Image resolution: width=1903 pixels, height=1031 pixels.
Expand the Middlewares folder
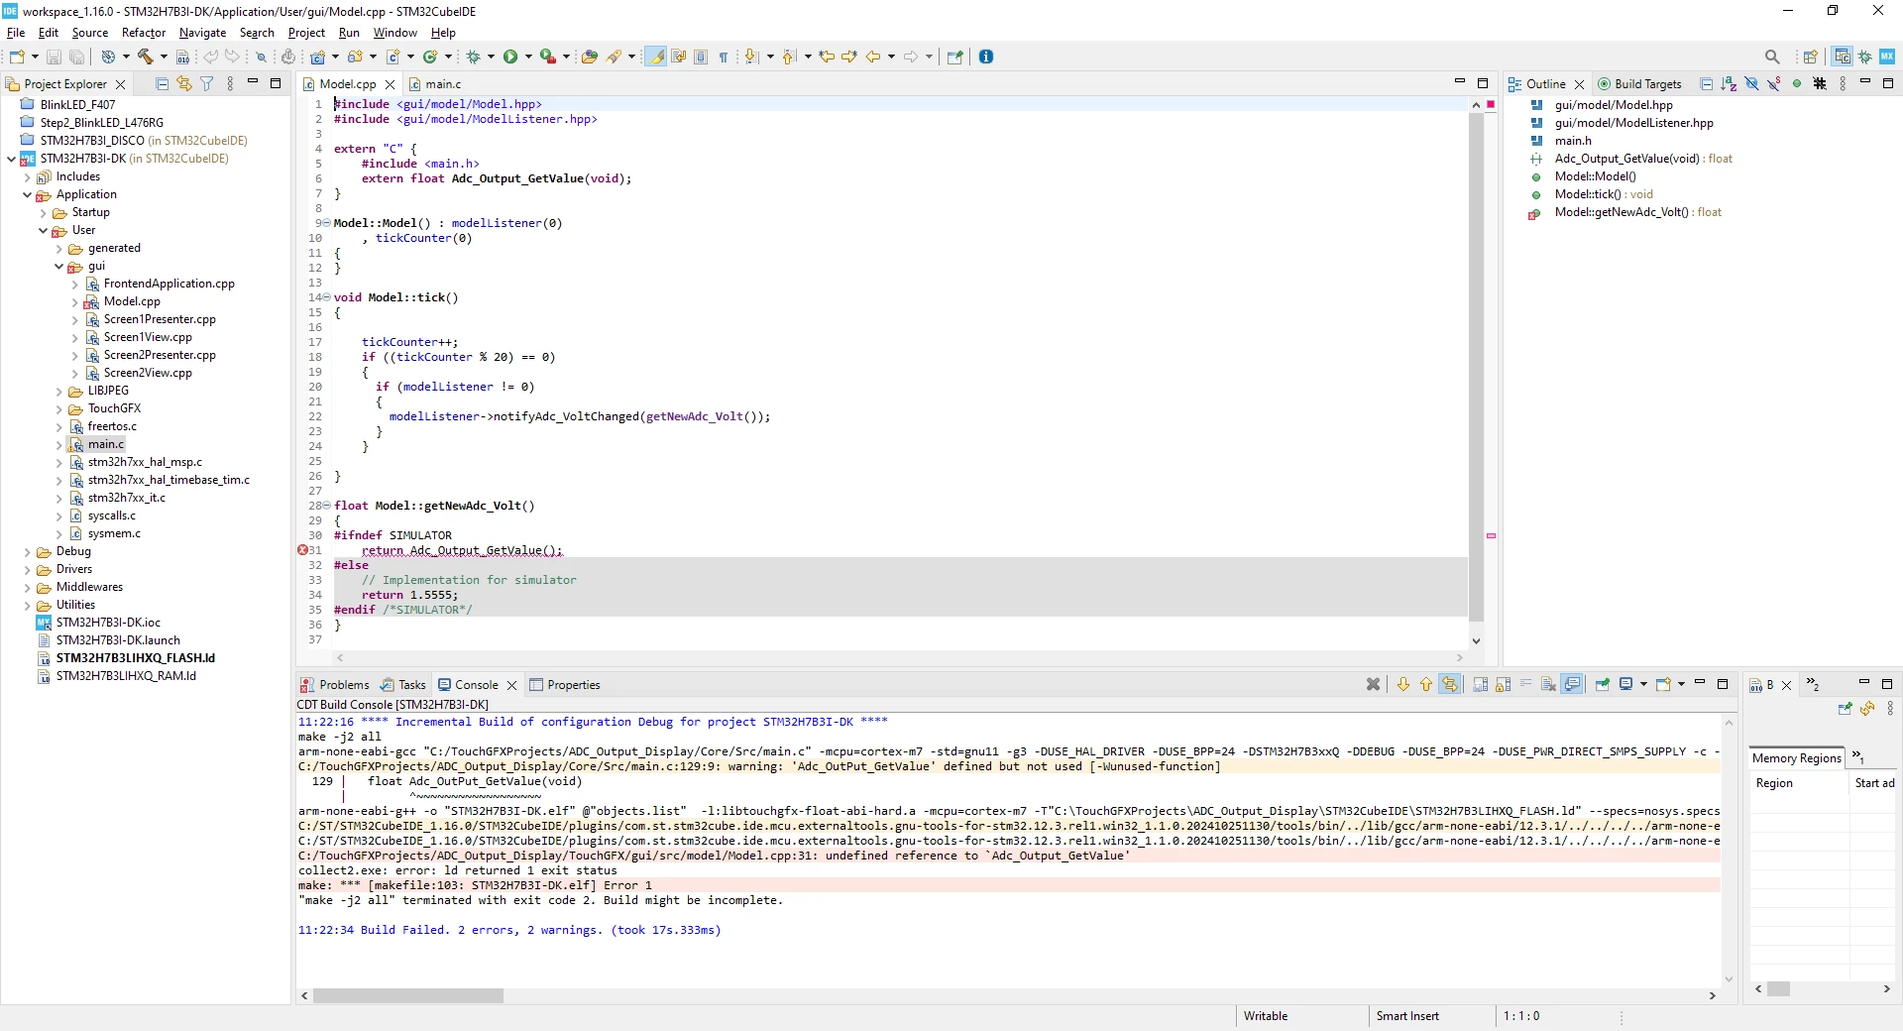point(28,588)
